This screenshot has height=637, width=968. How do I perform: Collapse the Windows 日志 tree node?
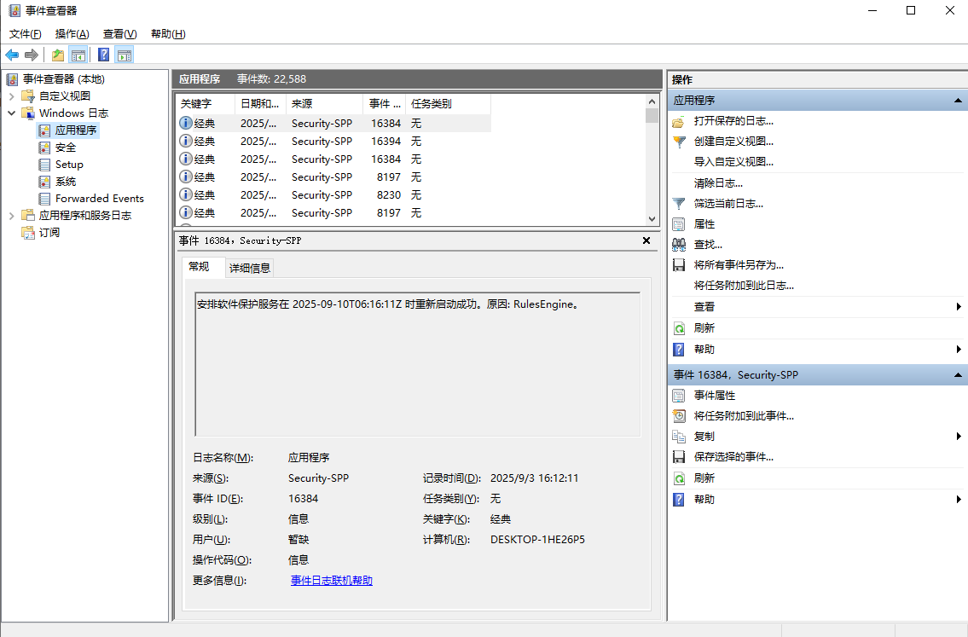(x=12, y=113)
